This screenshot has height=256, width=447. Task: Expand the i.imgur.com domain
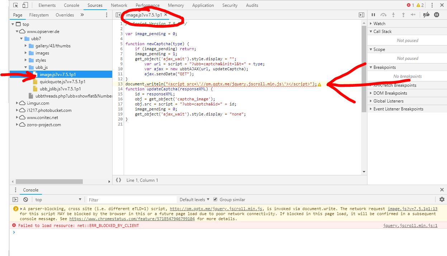[17, 103]
